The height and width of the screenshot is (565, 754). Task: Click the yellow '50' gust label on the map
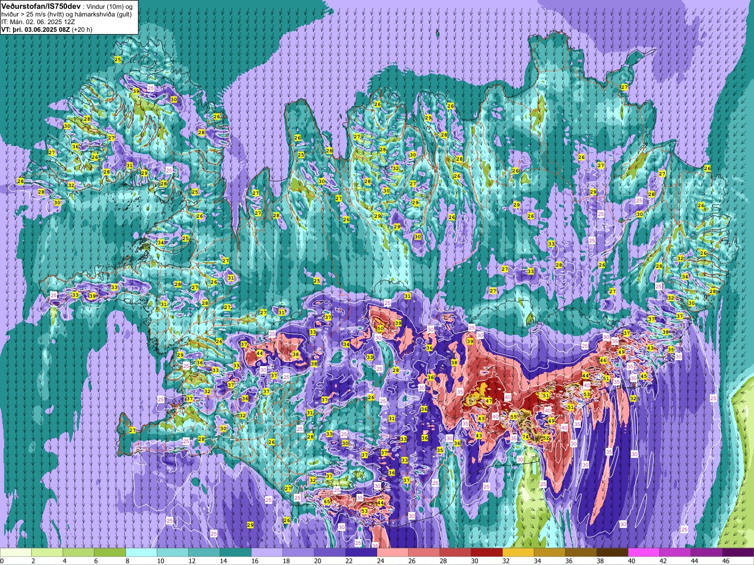coord(381,329)
